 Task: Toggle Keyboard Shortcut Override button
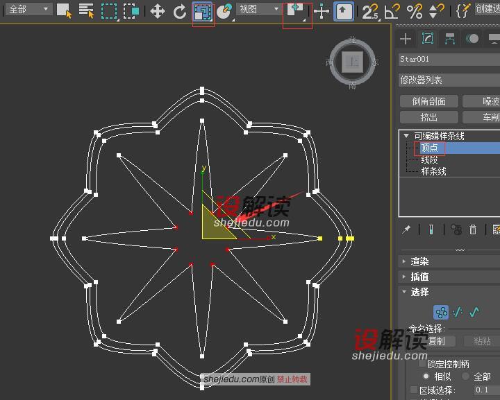coord(344,12)
